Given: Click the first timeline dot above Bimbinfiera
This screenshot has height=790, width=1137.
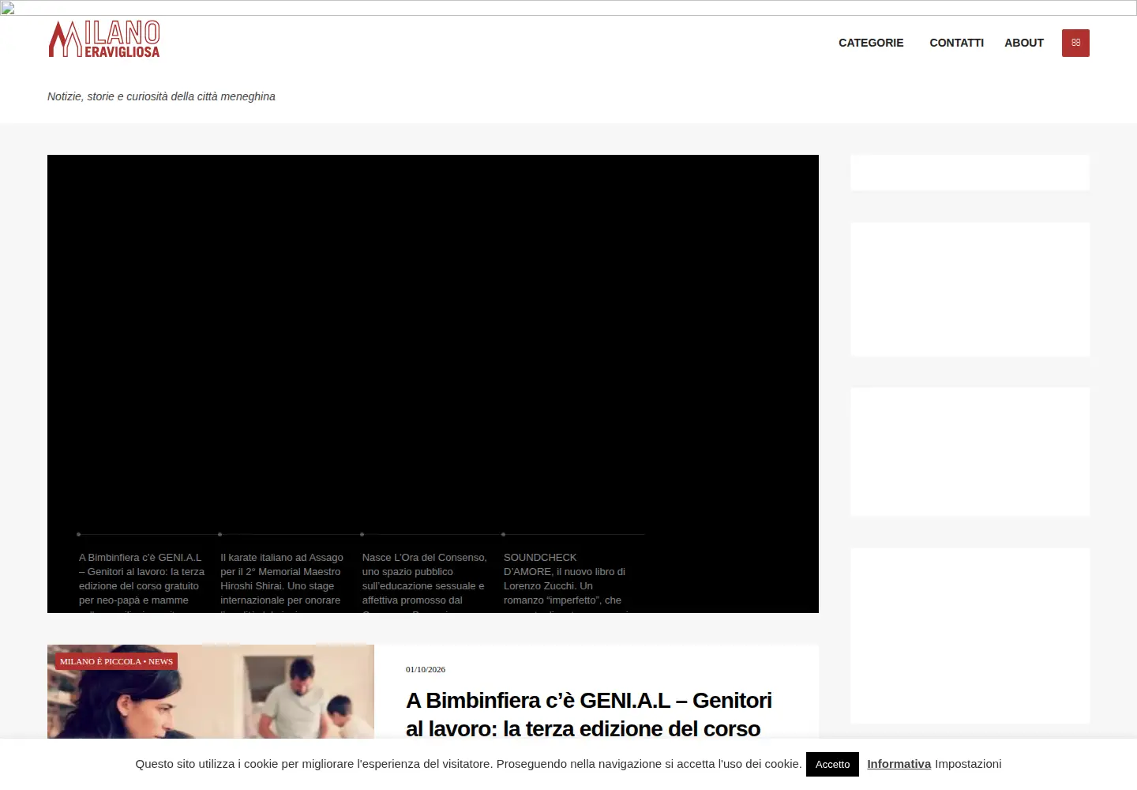Looking at the screenshot, I should (79, 535).
